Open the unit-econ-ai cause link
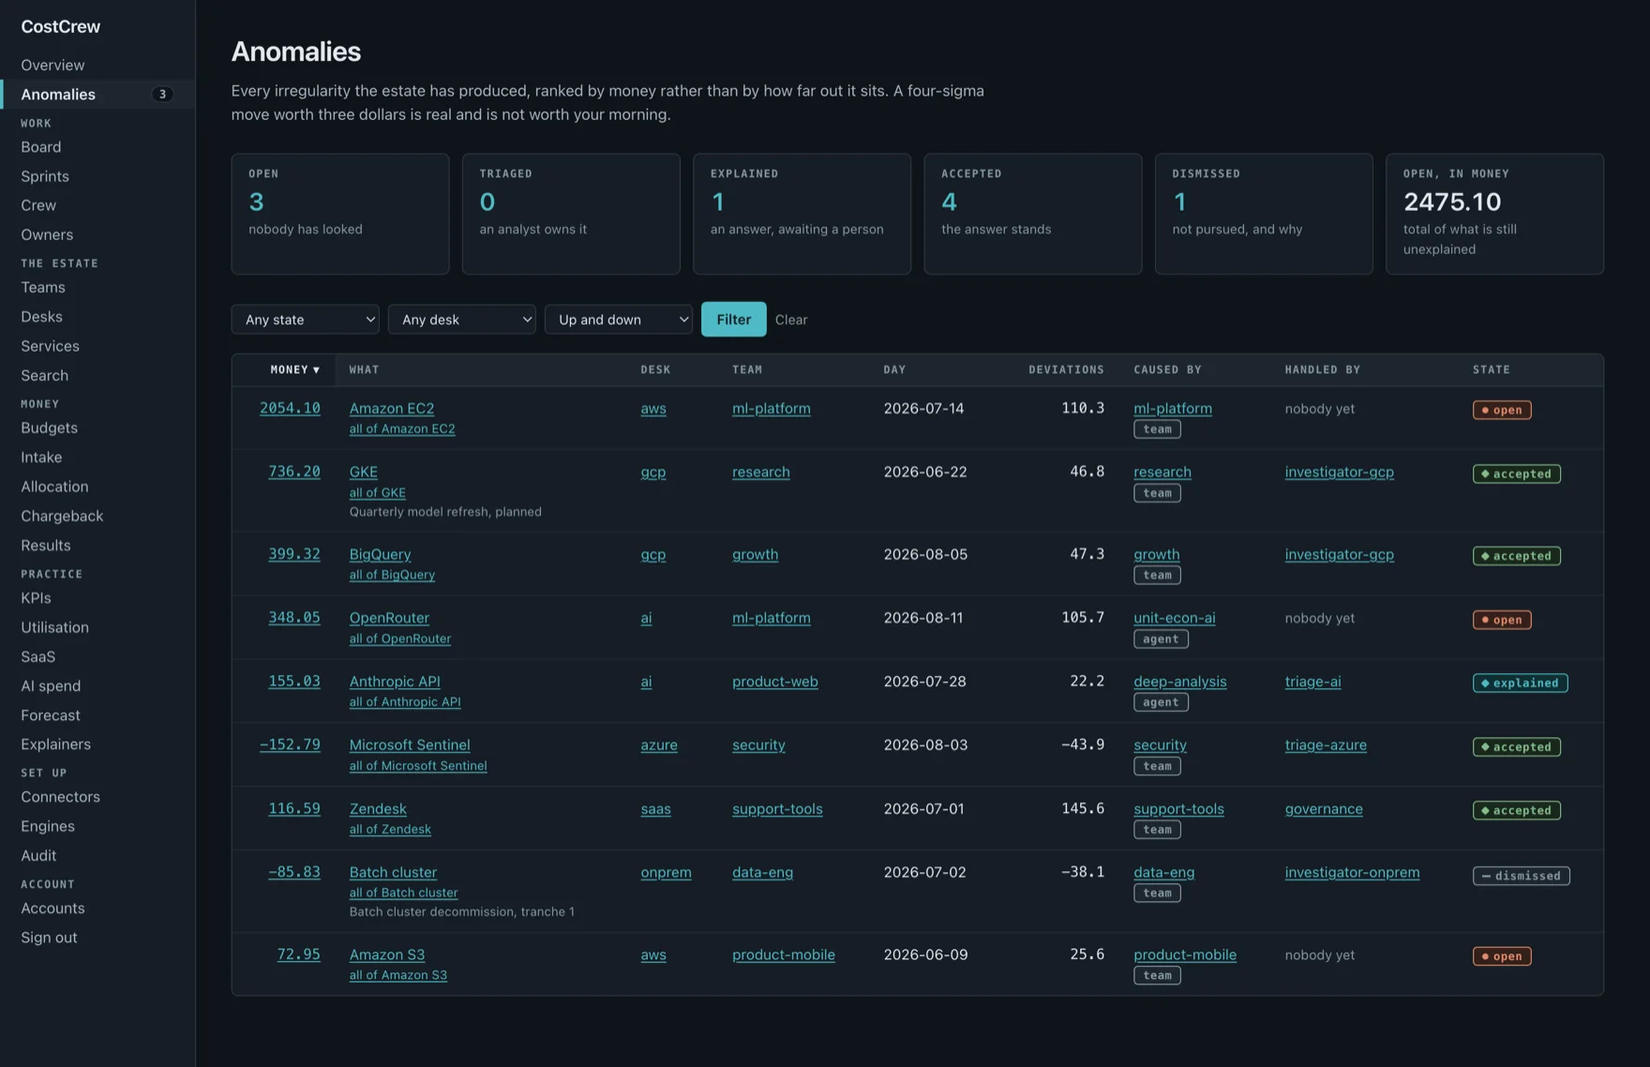 point(1174,618)
